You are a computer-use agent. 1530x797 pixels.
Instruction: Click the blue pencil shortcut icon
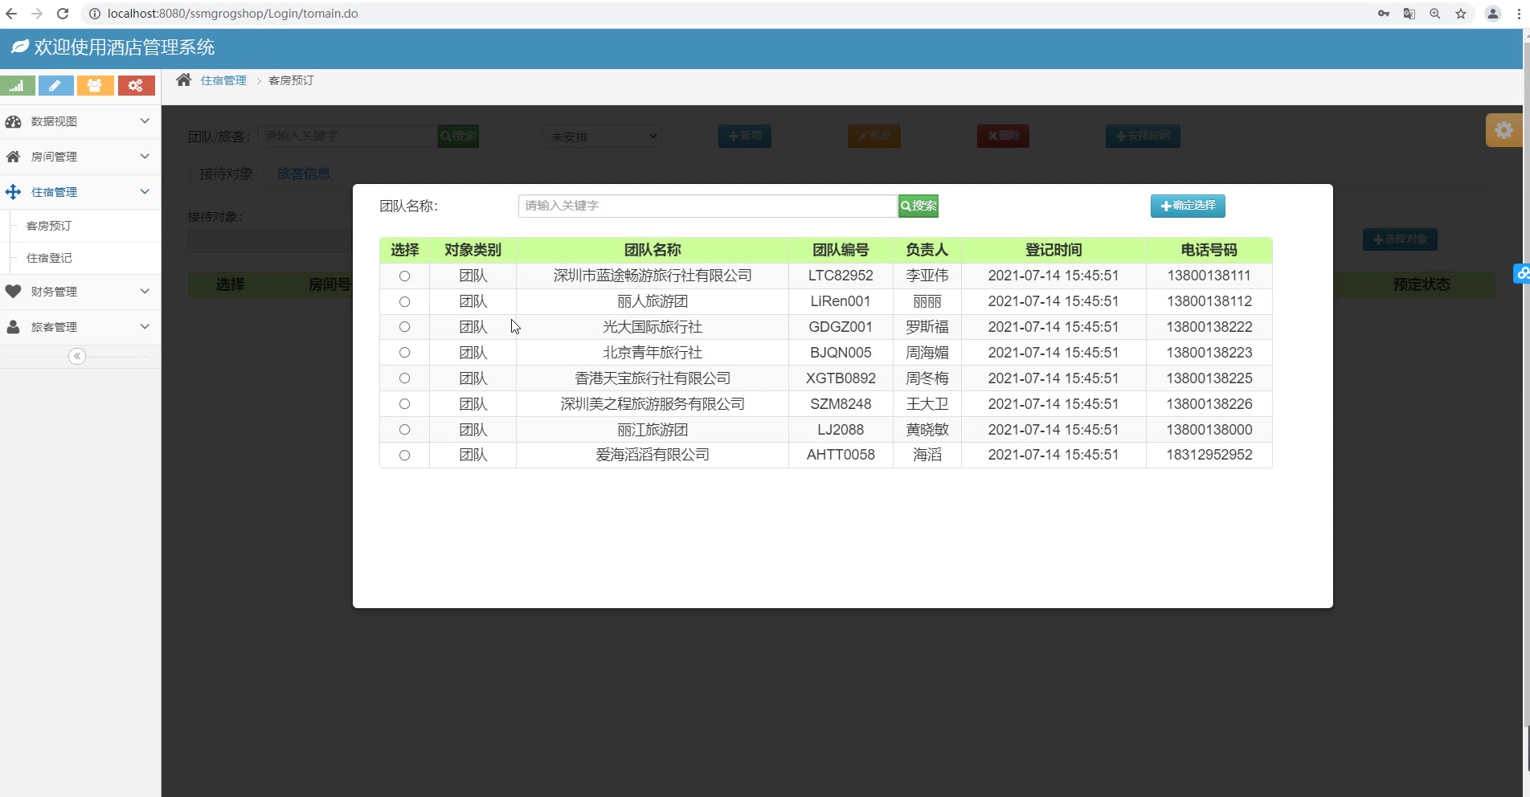pyautogui.click(x=55, y=85)
